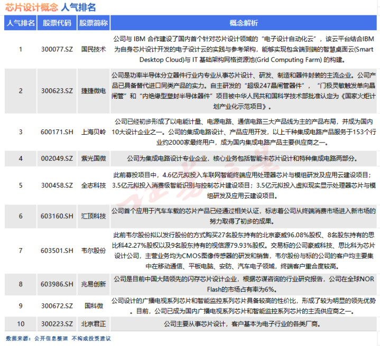This screenshot has width=380, height=346.
Task: Select stock name 汇顶科技
Action: click(94, 216)
